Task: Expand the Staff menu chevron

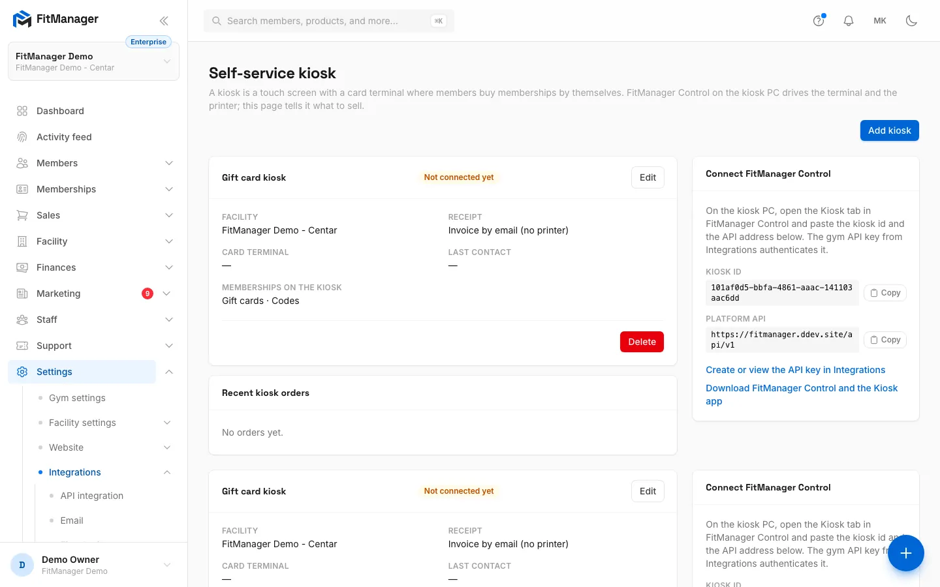Action: click(169, 320)
